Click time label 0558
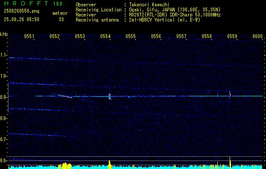 pyautogui.click(x=207, y=36)
